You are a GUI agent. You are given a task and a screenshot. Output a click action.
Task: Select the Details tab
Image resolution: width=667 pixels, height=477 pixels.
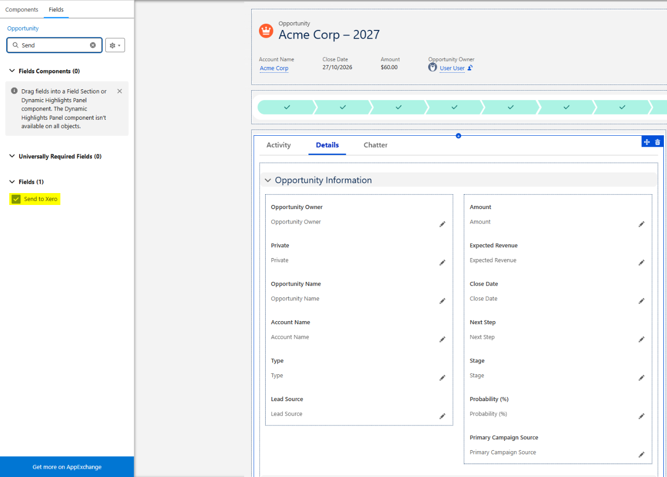pos(328,145)
